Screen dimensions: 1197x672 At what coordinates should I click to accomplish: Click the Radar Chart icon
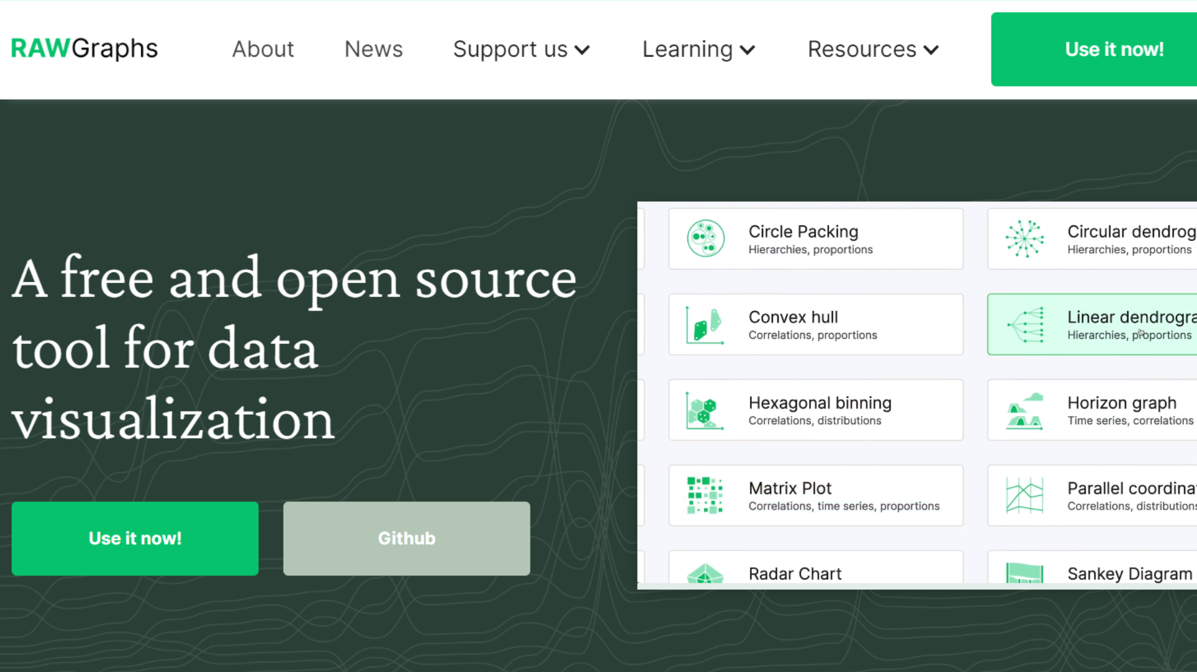point(705,574)
